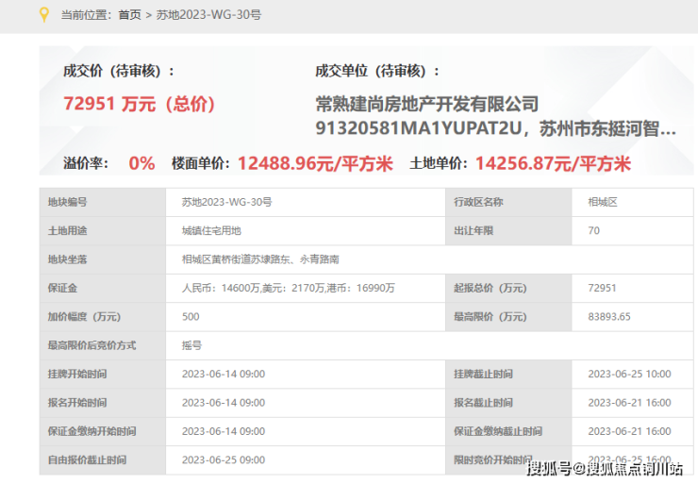Screen dimensions: 698x484
Task: Select floor price 12488.96元/平方米
Action: point(315,163)
